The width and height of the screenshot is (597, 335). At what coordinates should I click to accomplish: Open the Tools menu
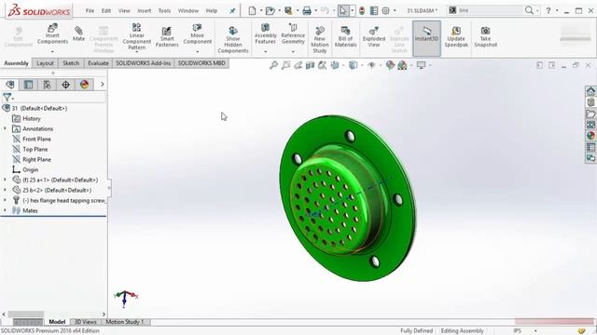[x=164, y=10]
